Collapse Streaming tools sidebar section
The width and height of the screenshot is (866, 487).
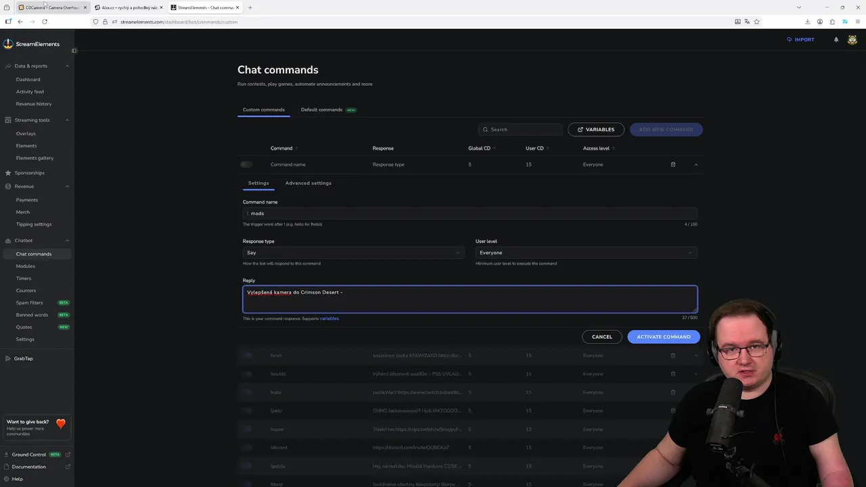click(67, 120)
